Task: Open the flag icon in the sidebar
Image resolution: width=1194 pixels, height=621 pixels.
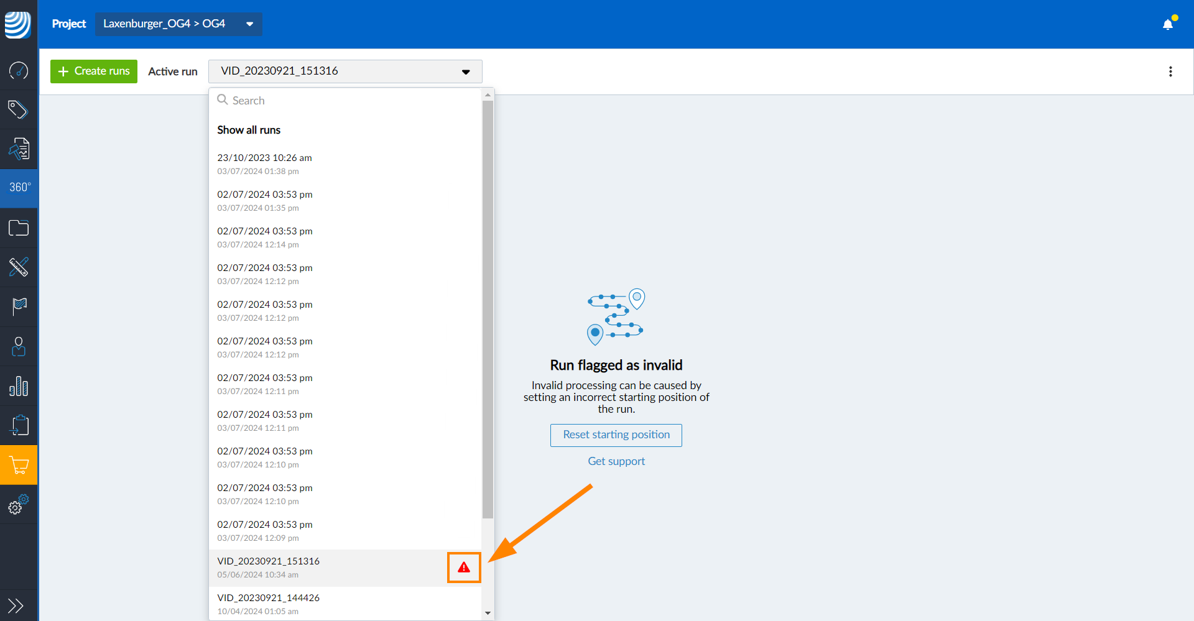Action: [19, 306]
